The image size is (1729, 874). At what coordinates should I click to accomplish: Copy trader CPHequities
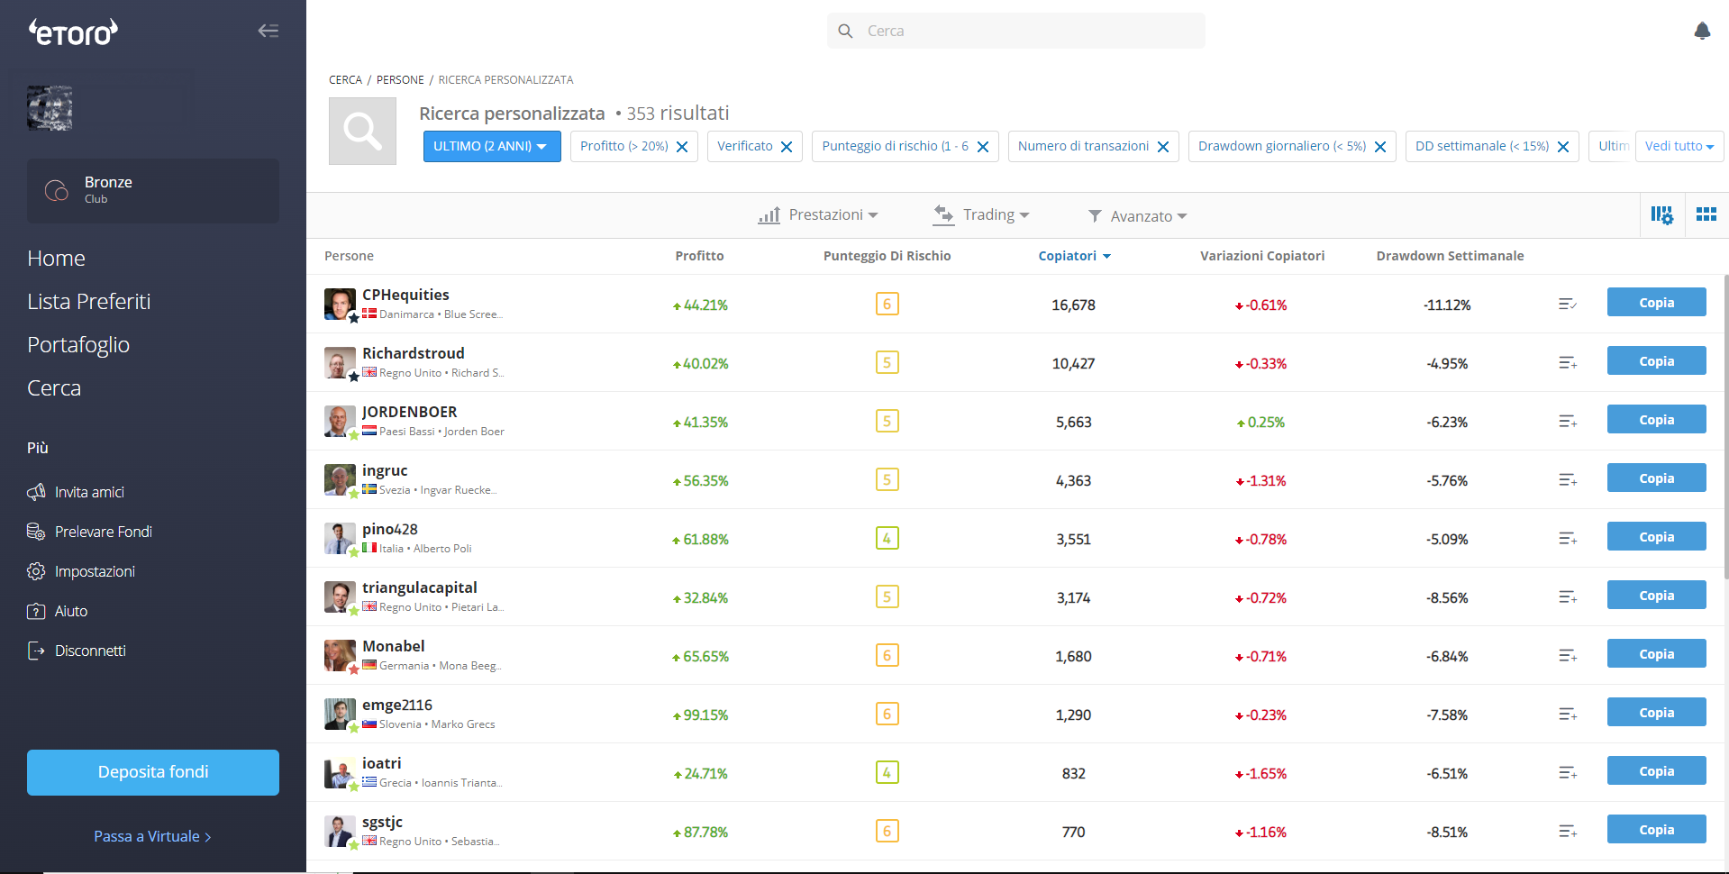(1656, 303)
